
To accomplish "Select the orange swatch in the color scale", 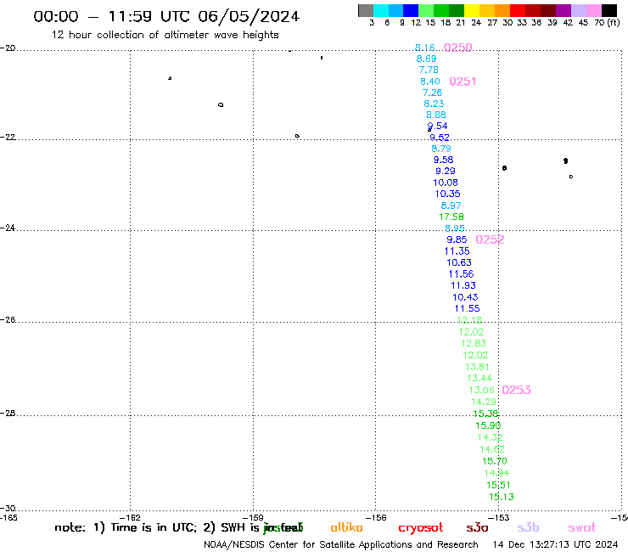I will pos(502,10).
